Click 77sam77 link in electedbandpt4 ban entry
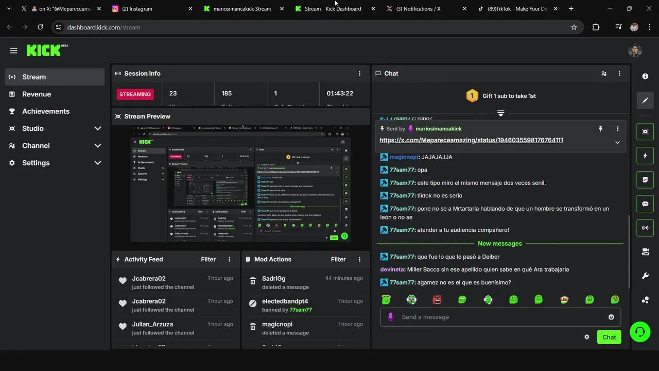659x371 pixels. coord(301,310)
